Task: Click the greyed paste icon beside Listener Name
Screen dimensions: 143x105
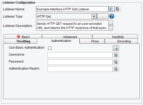Action: point(118,9)
